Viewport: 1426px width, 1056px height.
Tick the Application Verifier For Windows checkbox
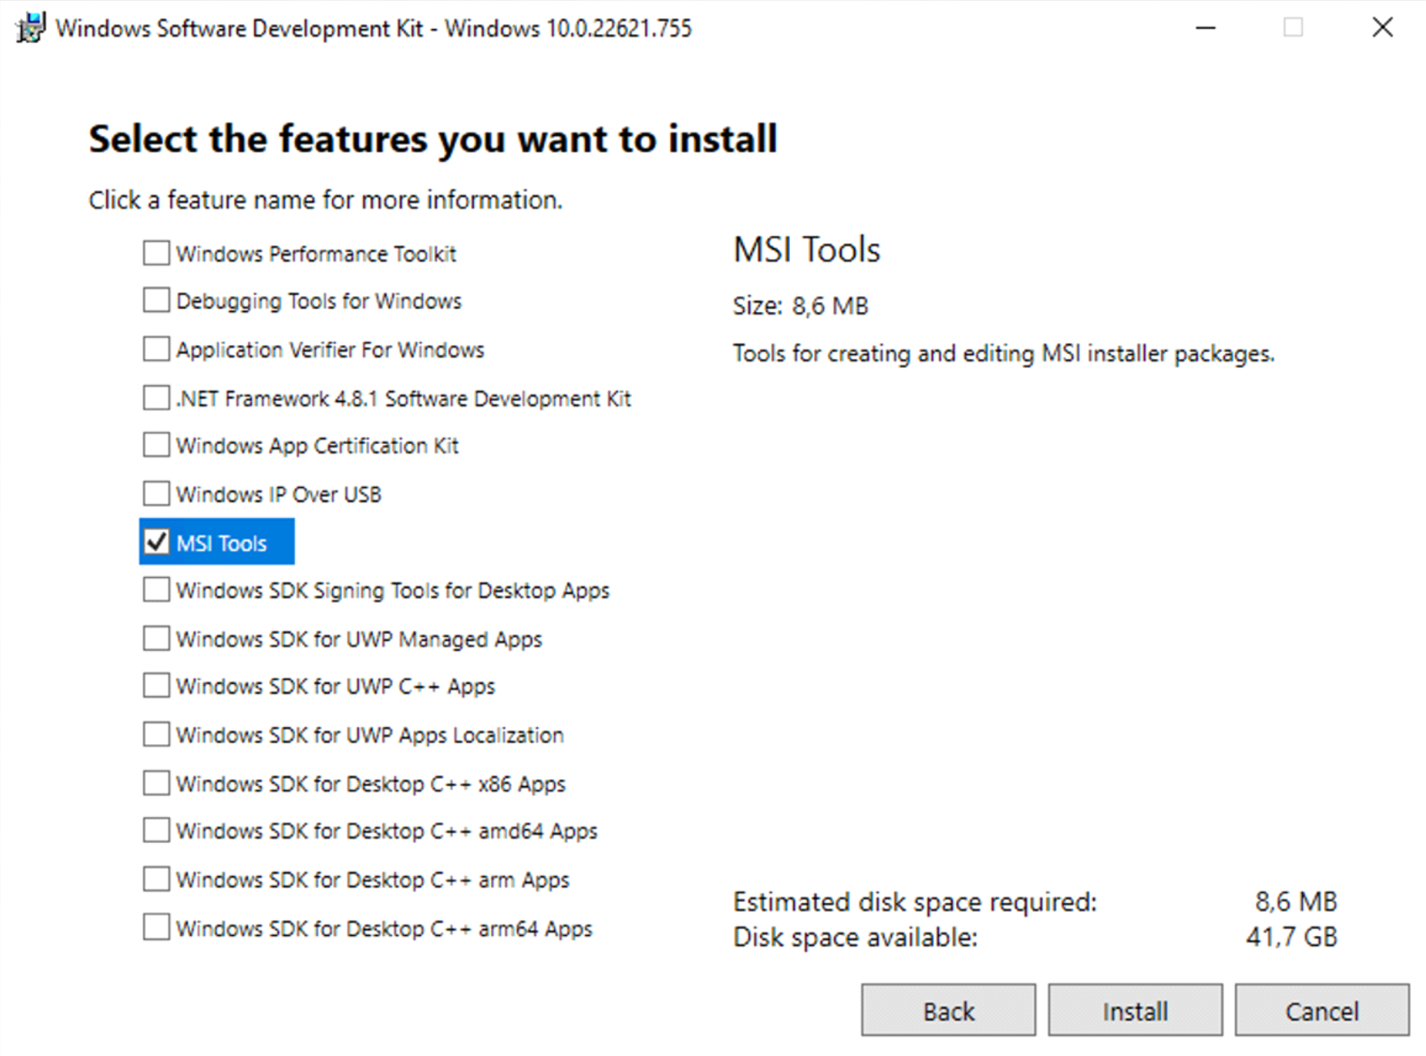point(156,349)
